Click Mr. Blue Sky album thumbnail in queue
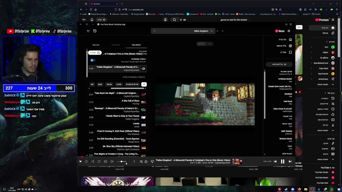The width and height of the screenshot is (342, 192). tap(143, 148)
